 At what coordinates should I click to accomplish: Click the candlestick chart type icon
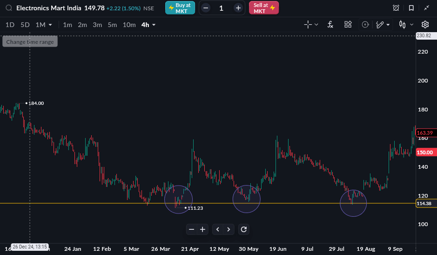[x=402, y=25]
